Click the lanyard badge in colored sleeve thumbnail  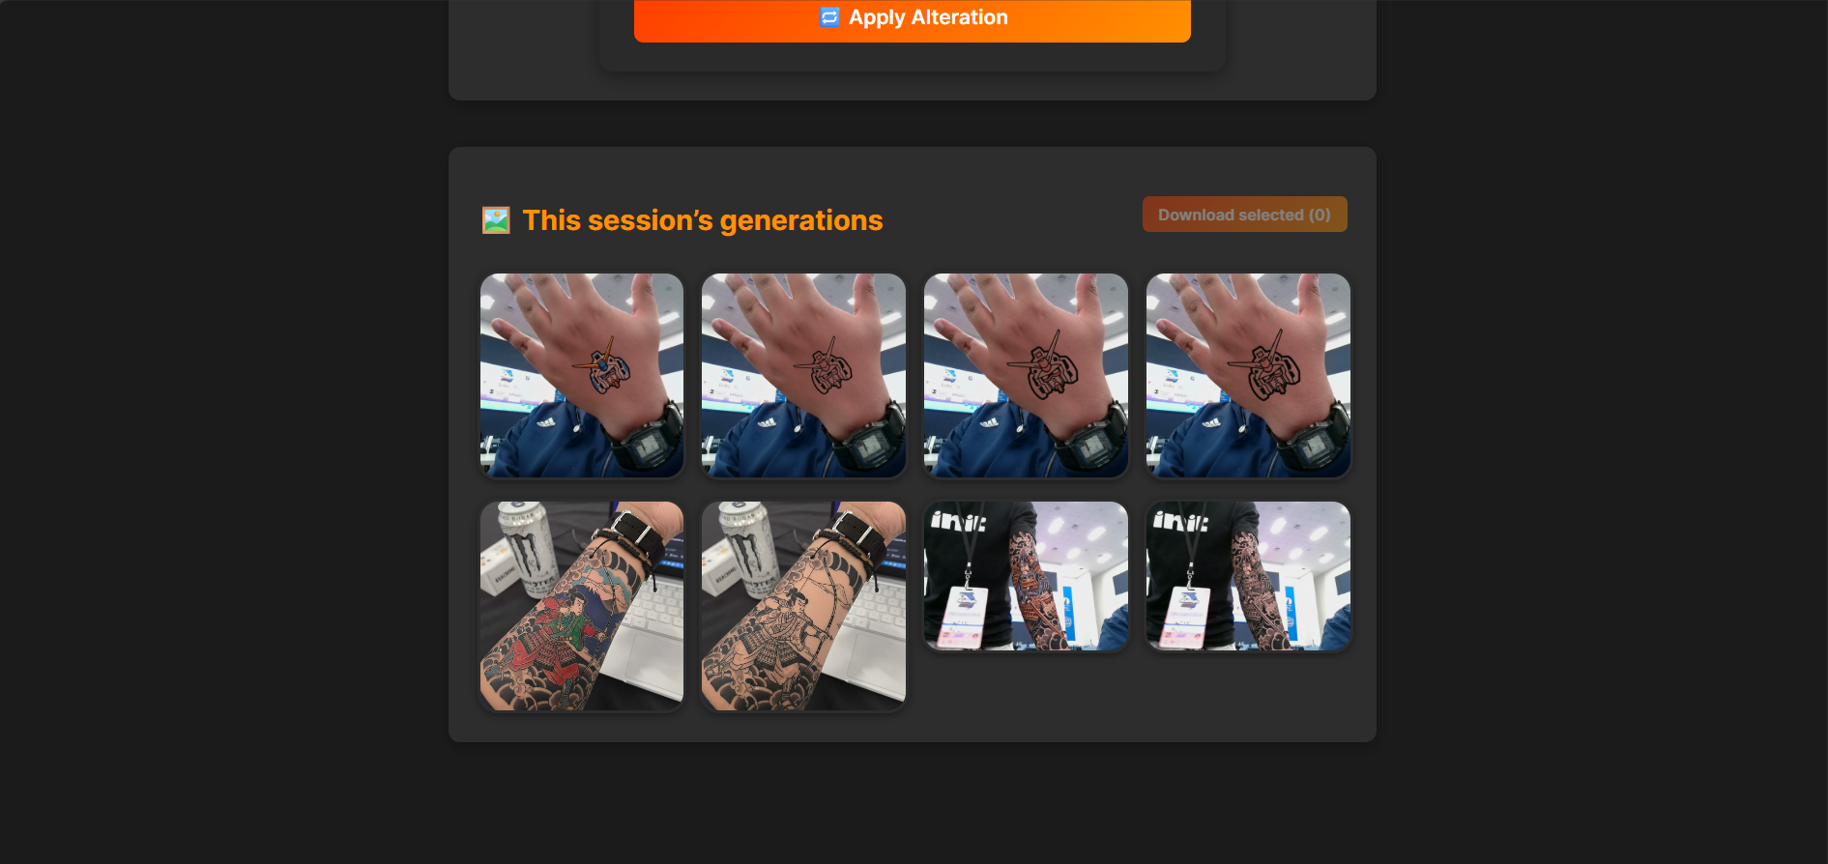click(x=963, y=616)
